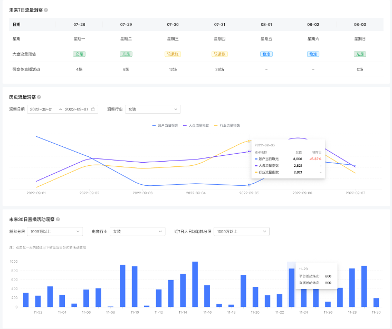This screenshot has width=392, height=329.
Task: Select the 08-01 date column header
Action: pos(266,25)
